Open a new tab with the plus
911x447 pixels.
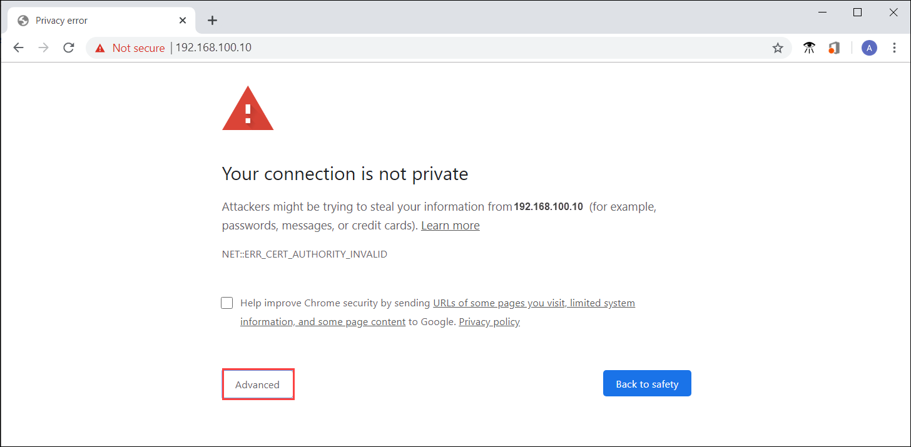212,20
